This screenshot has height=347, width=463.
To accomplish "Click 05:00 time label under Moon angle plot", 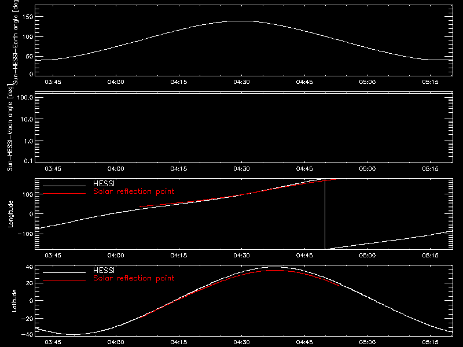I will click(x=368, y=169).
